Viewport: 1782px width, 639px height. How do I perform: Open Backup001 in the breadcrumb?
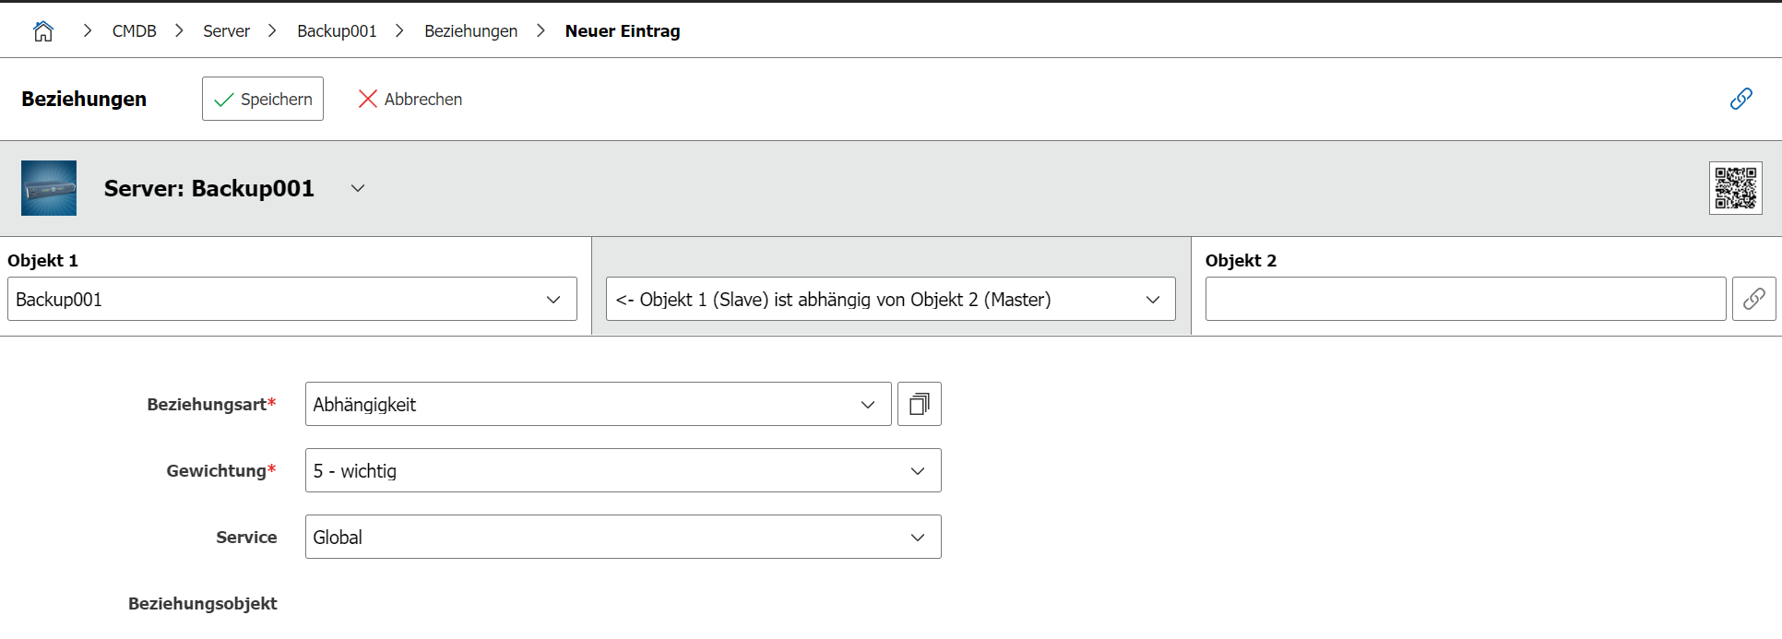[x=337, y=31]
